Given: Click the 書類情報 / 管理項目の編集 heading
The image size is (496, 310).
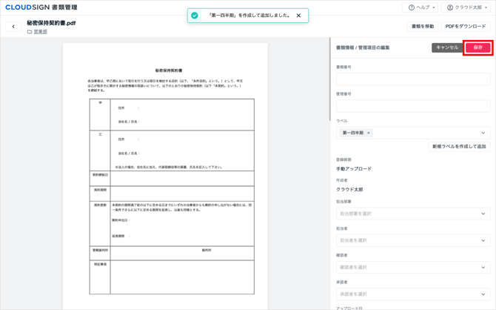Looking at the screenshot, I should pyautogui.click(x=363, y=47).
